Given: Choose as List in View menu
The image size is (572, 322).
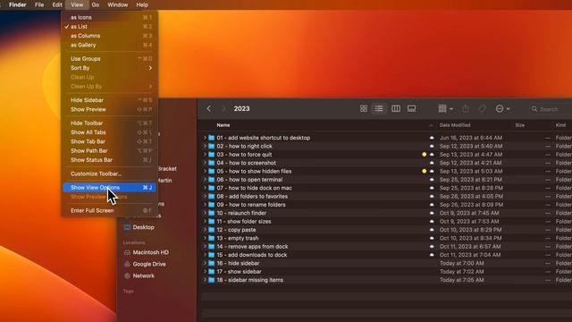Looking at the screenshot, I should [x=109, y=26].
